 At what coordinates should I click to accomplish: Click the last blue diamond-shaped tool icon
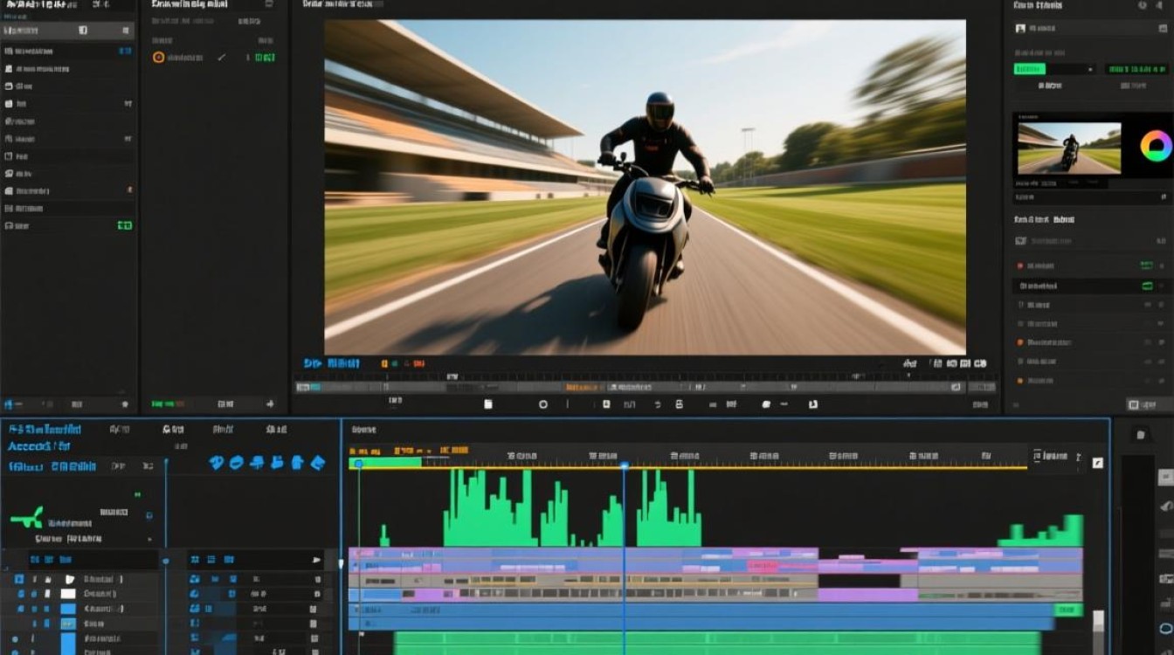point(318,463)
